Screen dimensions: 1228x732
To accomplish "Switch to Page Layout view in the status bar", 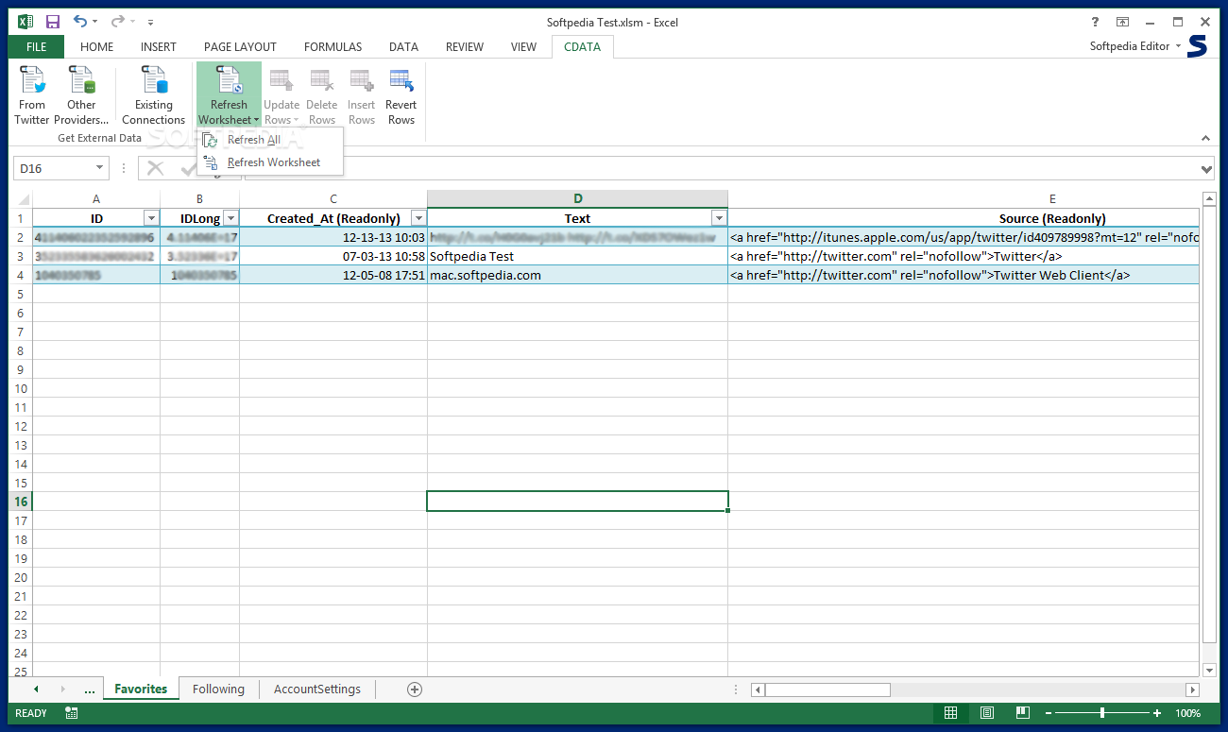I will pyautogui.click(x=987, y=713).
